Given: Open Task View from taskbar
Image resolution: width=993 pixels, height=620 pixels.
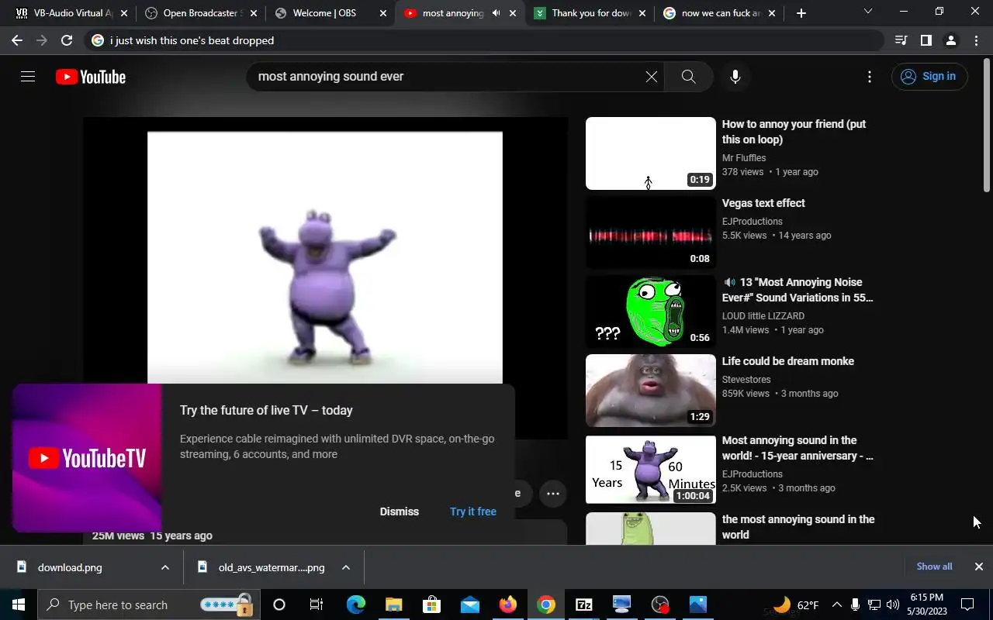Looking at the screenshot, I should pos(317,604).
